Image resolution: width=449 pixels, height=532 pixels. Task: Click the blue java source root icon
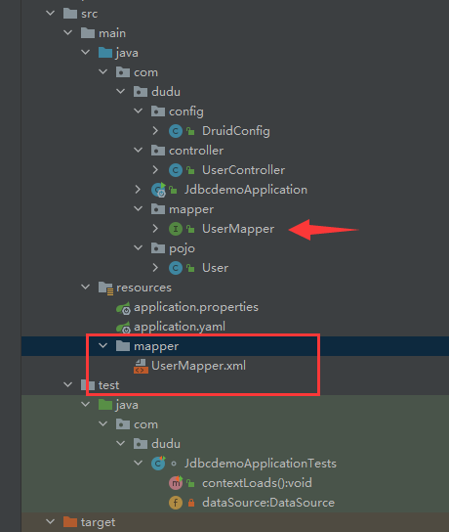click(105, 53)
